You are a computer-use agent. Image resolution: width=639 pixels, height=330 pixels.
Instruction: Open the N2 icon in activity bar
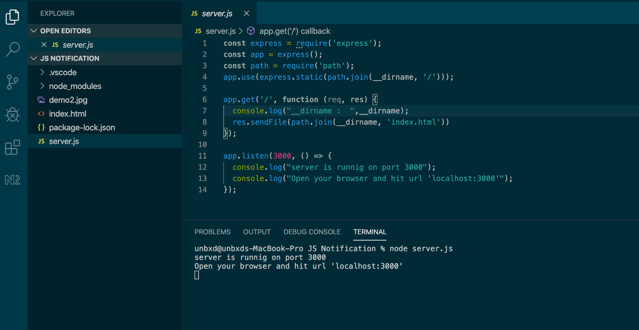[12, 180]
